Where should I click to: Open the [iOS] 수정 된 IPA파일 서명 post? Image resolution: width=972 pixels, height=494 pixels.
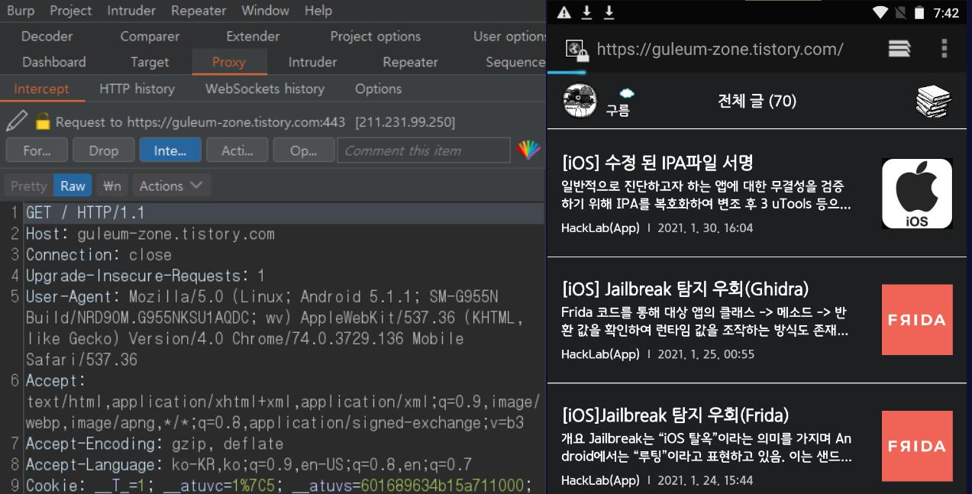657,162
